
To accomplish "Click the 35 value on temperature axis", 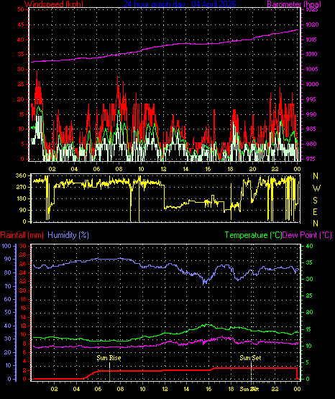I will 309,263.
